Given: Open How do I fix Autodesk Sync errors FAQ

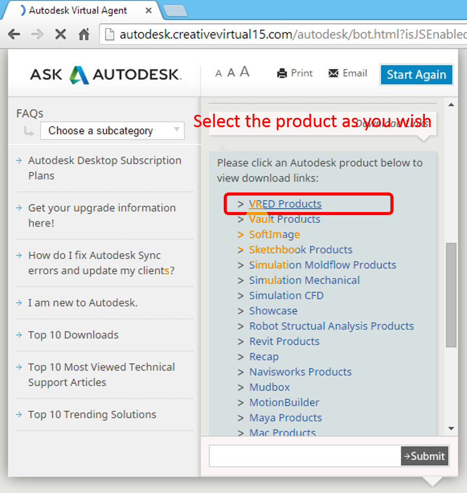Looking at the screenshot, I should pyautogui.click(x=101, y=263).
